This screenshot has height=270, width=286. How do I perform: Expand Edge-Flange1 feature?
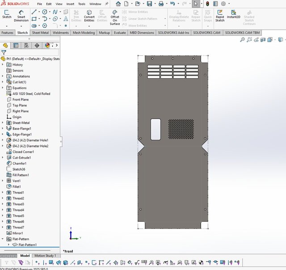pos(3,134)
